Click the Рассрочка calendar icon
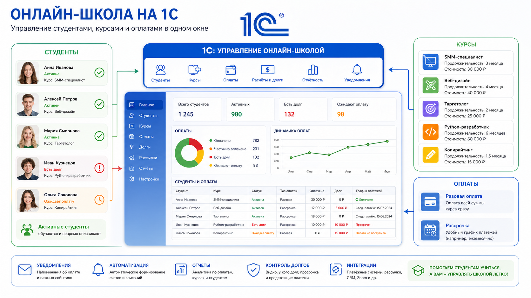531x298 pixels. pyautogui.click(x=430, y=231)
